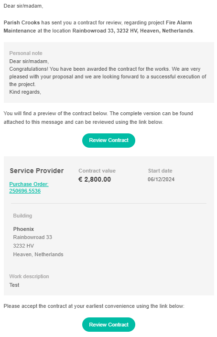The image size is (217, 337).
Task: Select the contract value € 2,800.00
Action: pyautogui.click(x=95, y=179)
